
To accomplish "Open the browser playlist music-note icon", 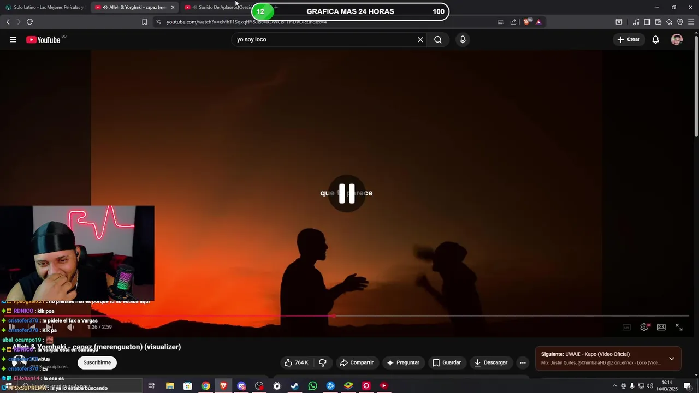I will pos(636,22).
